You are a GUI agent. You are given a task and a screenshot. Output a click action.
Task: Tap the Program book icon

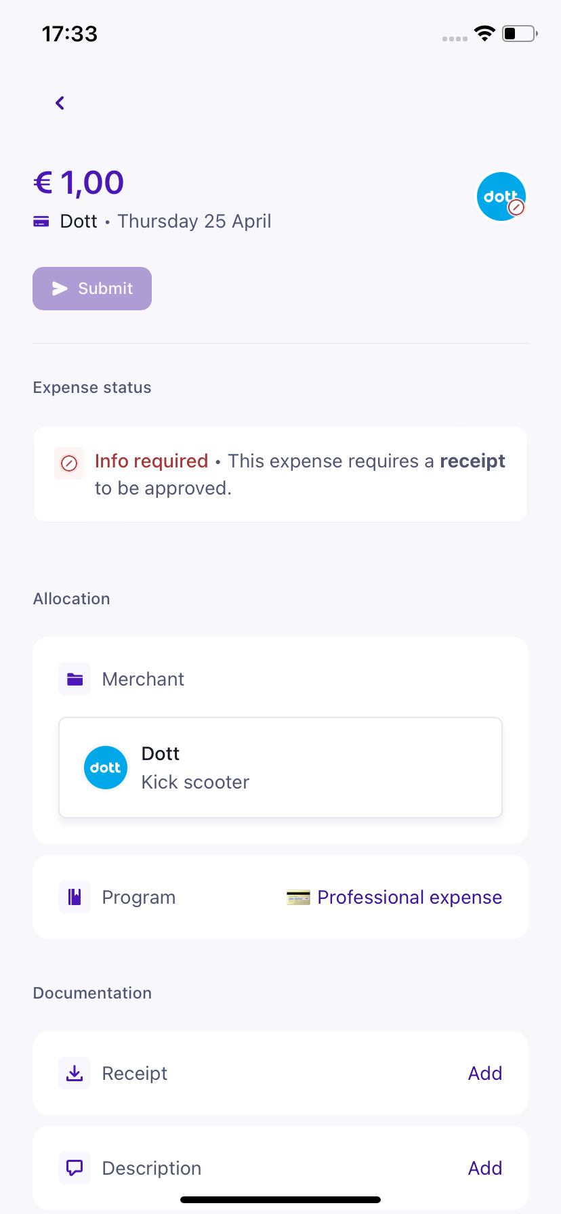[75, 897]
